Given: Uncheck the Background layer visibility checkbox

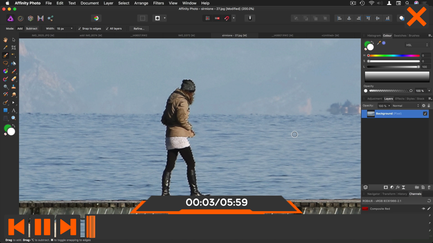Looking at the screenshot, I should pyautogui.click(x=425, y=114).
